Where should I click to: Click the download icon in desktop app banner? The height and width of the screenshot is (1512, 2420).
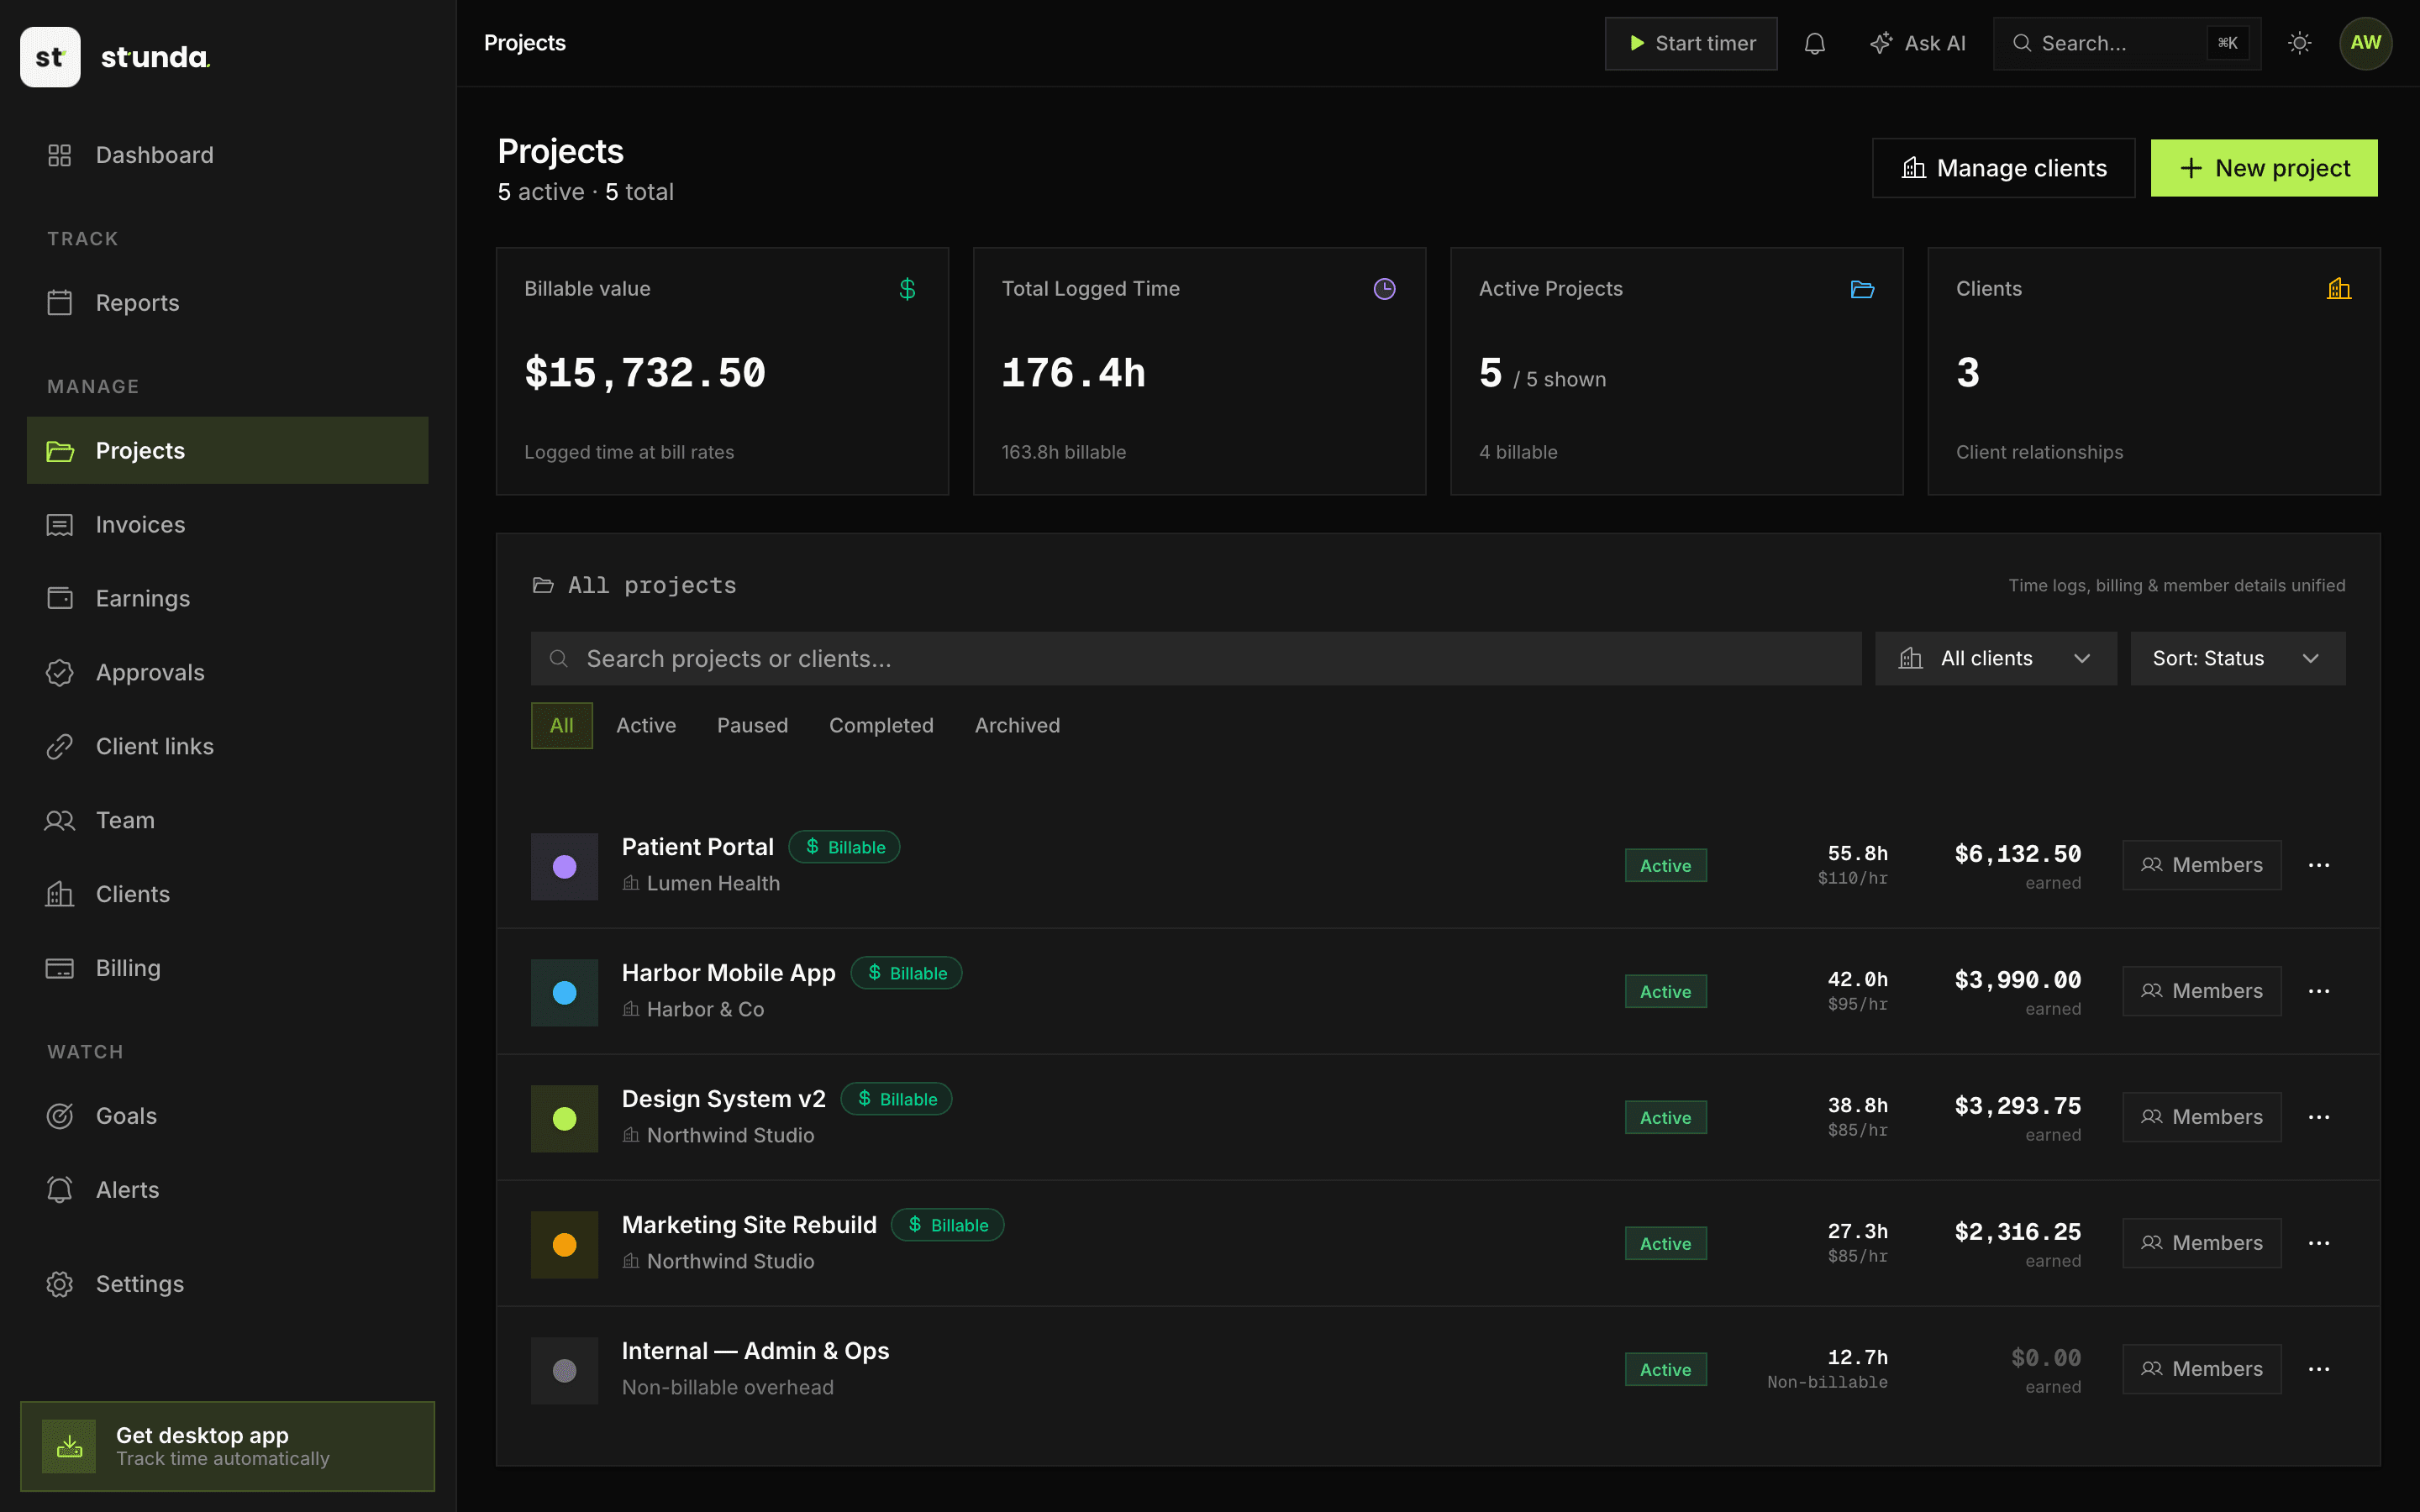[x=69, y=1446]
